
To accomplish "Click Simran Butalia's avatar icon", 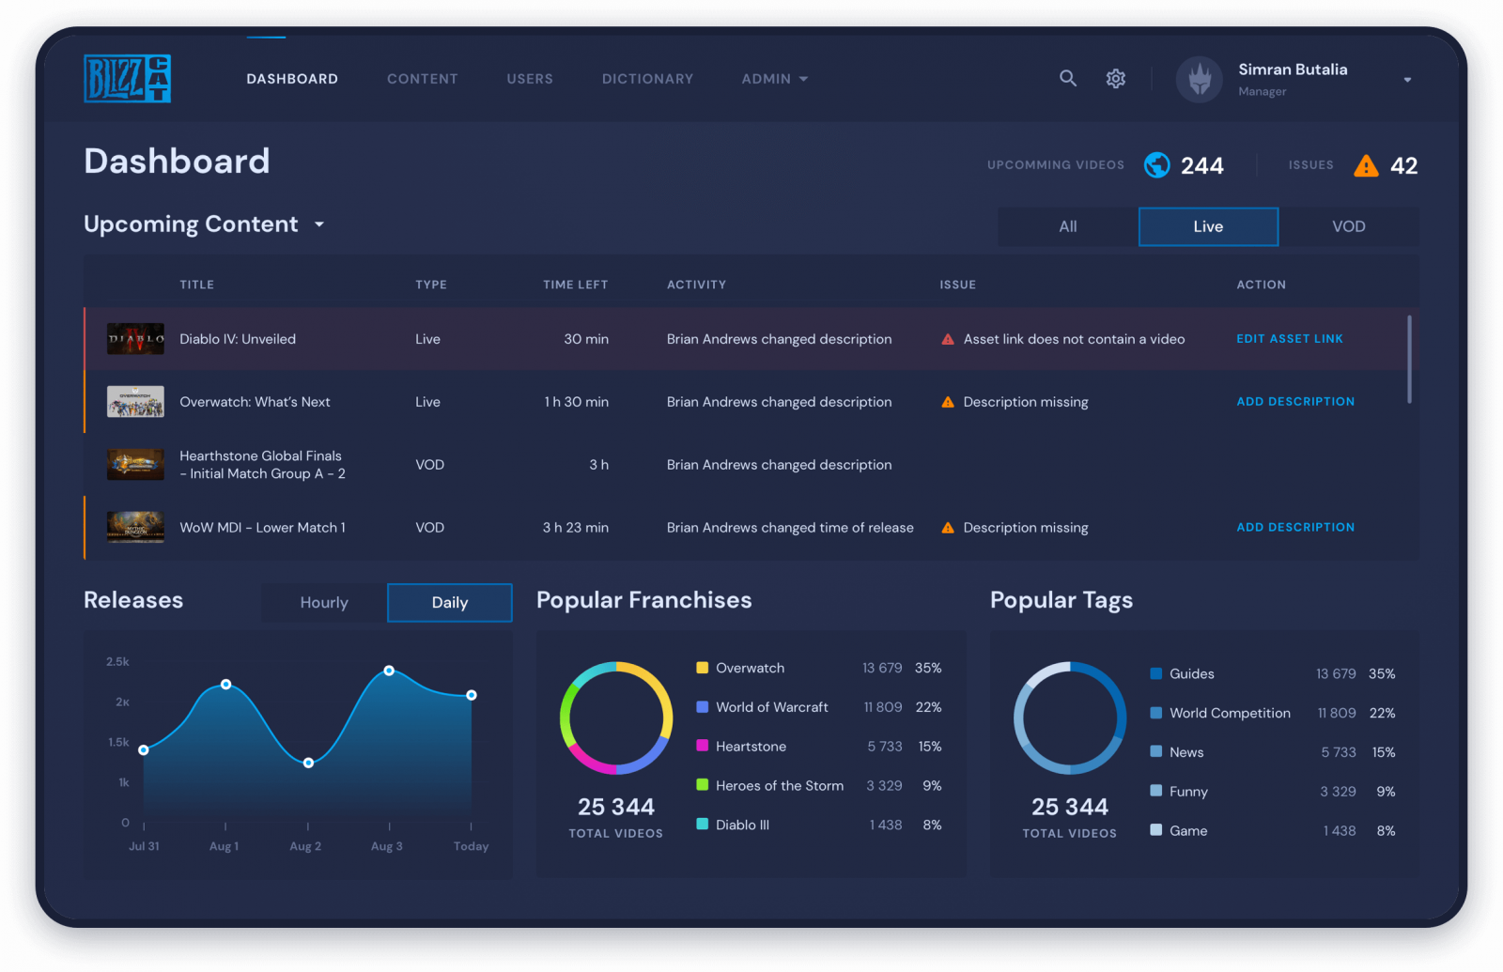I will [x=1200, y=79].
